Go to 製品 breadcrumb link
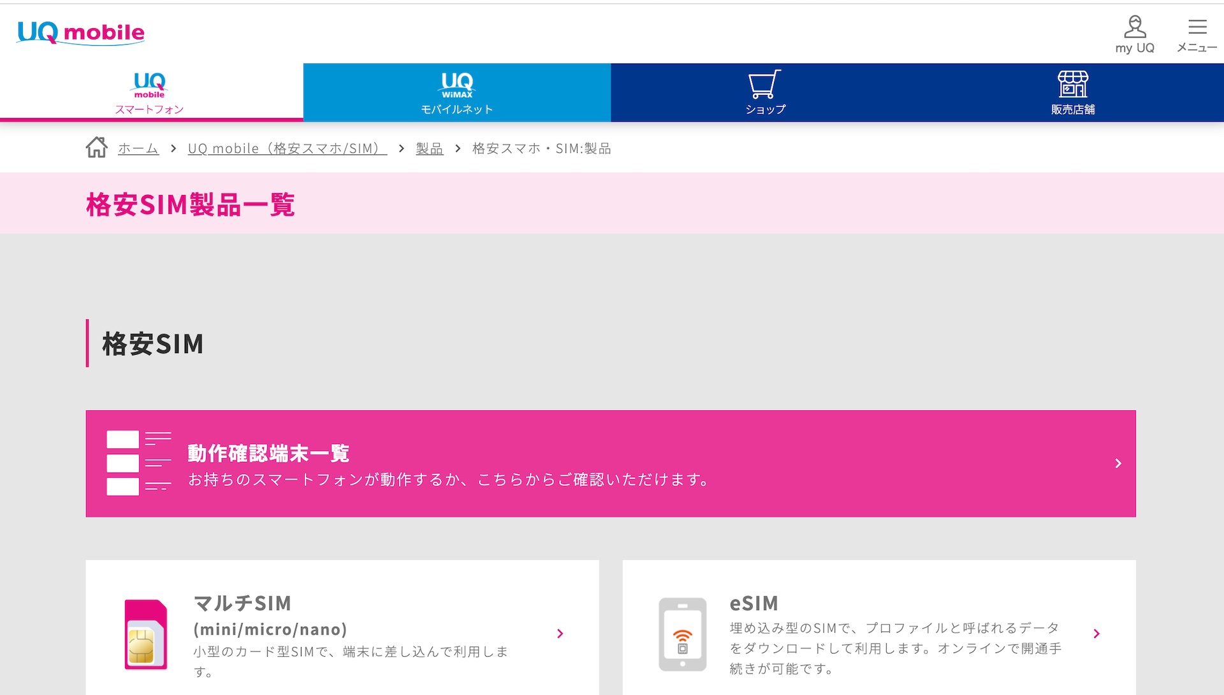The height and width of the screenshot is (695, 1224). click(x=429, y=148)
